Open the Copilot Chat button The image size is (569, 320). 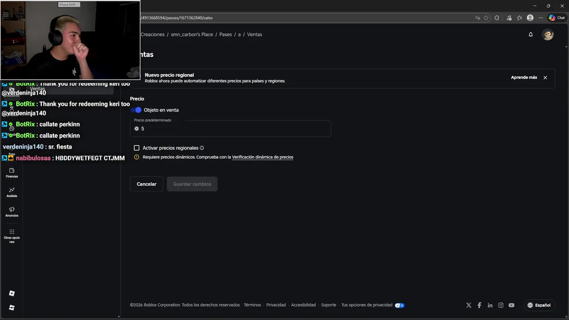click(557, 18)
